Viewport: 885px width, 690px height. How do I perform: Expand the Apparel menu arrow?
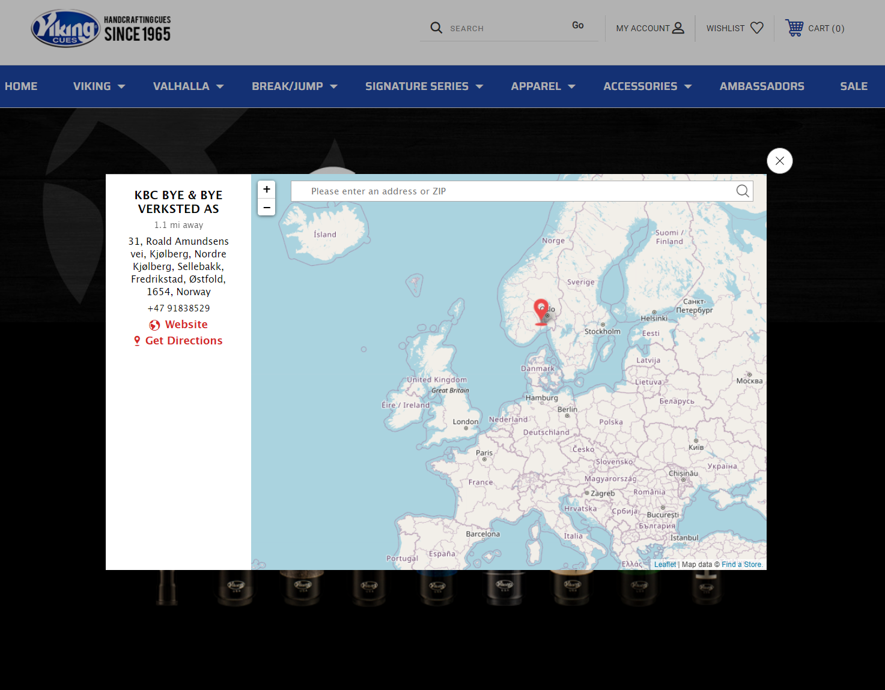[x=571, y=86]
